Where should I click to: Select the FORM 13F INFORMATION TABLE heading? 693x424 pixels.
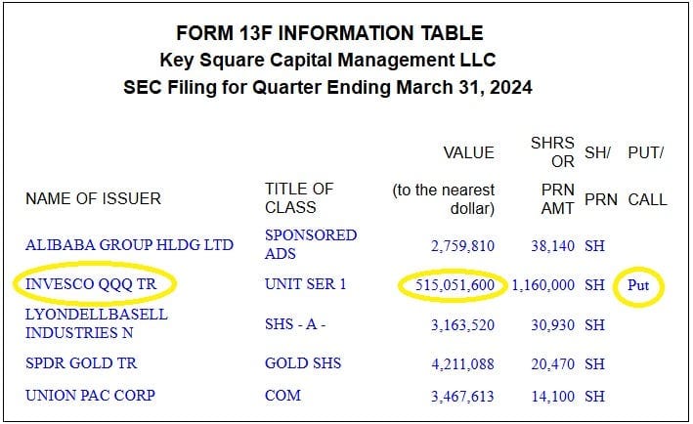tap(329, 33)
